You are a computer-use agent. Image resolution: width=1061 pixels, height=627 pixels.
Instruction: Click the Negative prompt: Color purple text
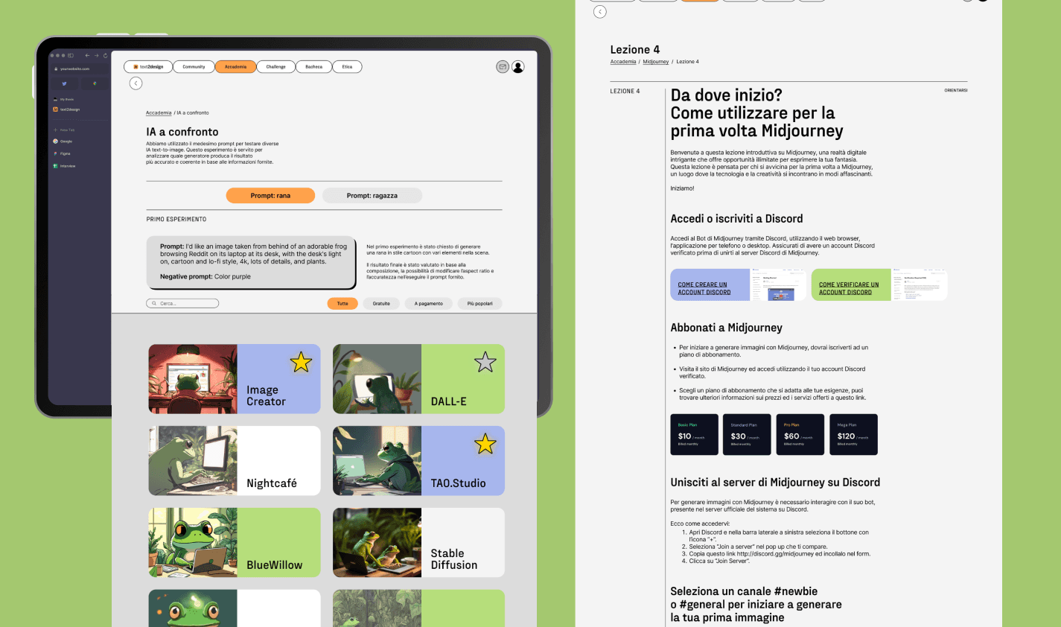click(x=205, y=277)
